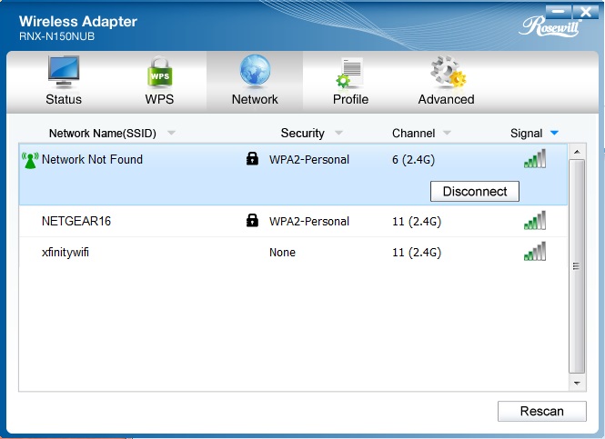Open the Advanced gears icon
Image resolution: width=605 pixels, height=439 pixels.
[448, 72]
